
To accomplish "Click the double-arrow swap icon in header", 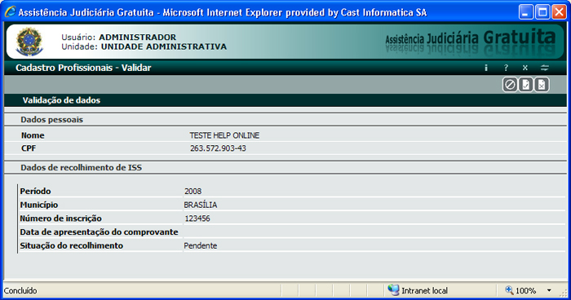I will 544,68.
